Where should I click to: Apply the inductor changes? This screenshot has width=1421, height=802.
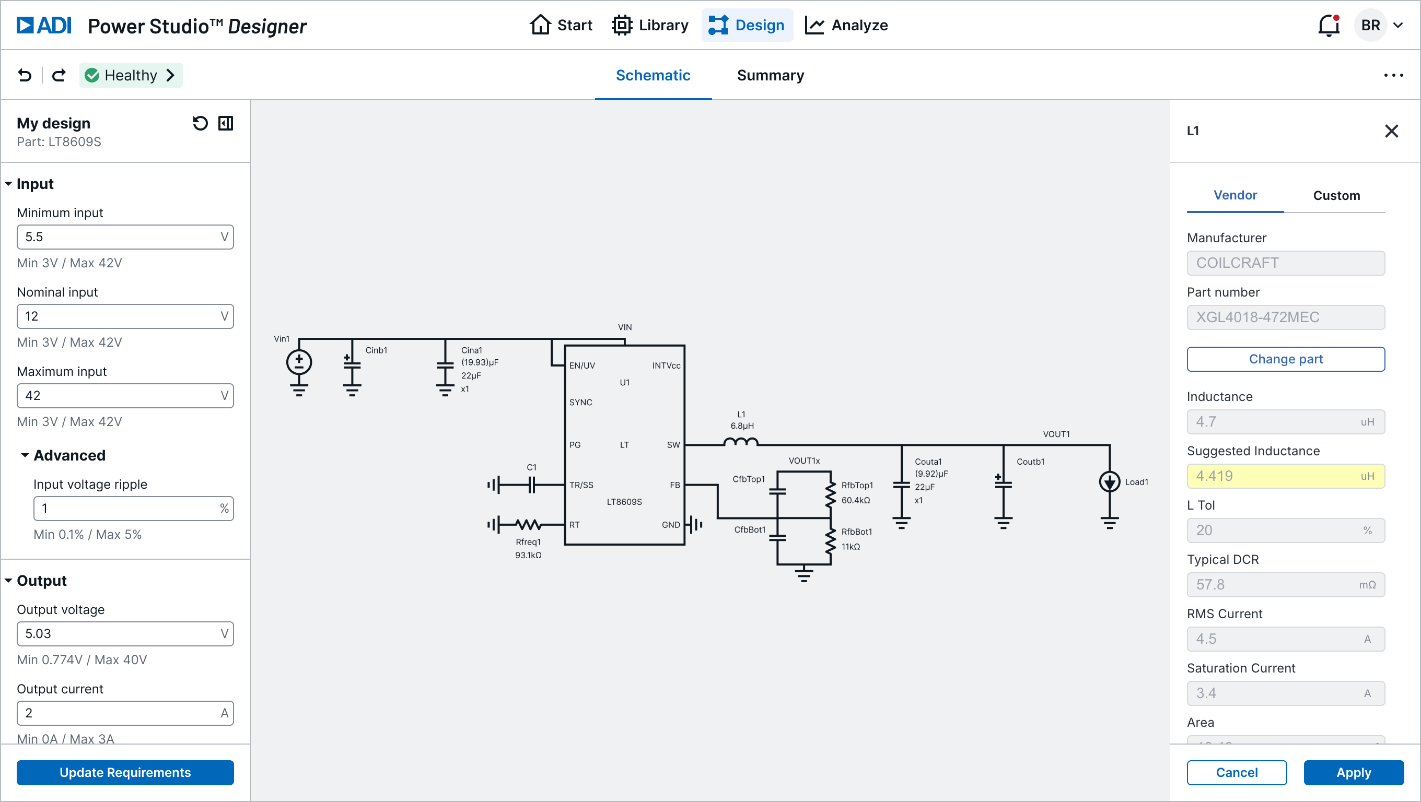coord(1353,772)
